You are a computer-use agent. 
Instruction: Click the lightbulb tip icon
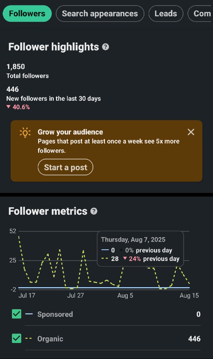point(25,133)
